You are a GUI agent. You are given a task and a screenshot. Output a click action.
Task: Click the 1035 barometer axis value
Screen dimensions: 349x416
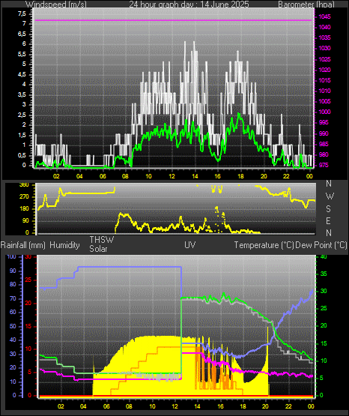click(x=324, y=38)
